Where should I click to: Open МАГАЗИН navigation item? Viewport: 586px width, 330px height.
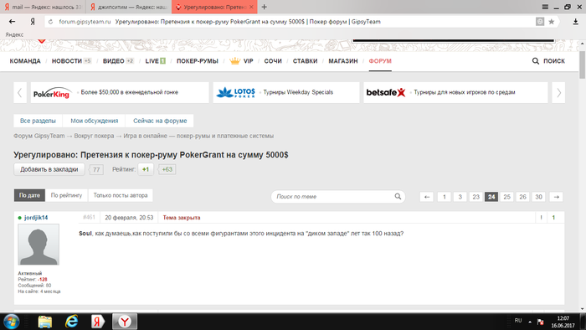tap(343, 61)
